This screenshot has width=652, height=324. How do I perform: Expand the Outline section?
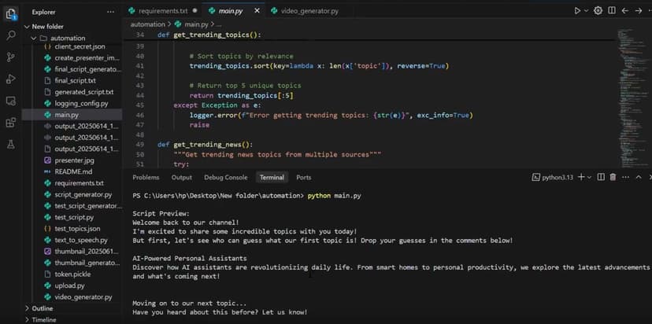[x=42, y=308]
